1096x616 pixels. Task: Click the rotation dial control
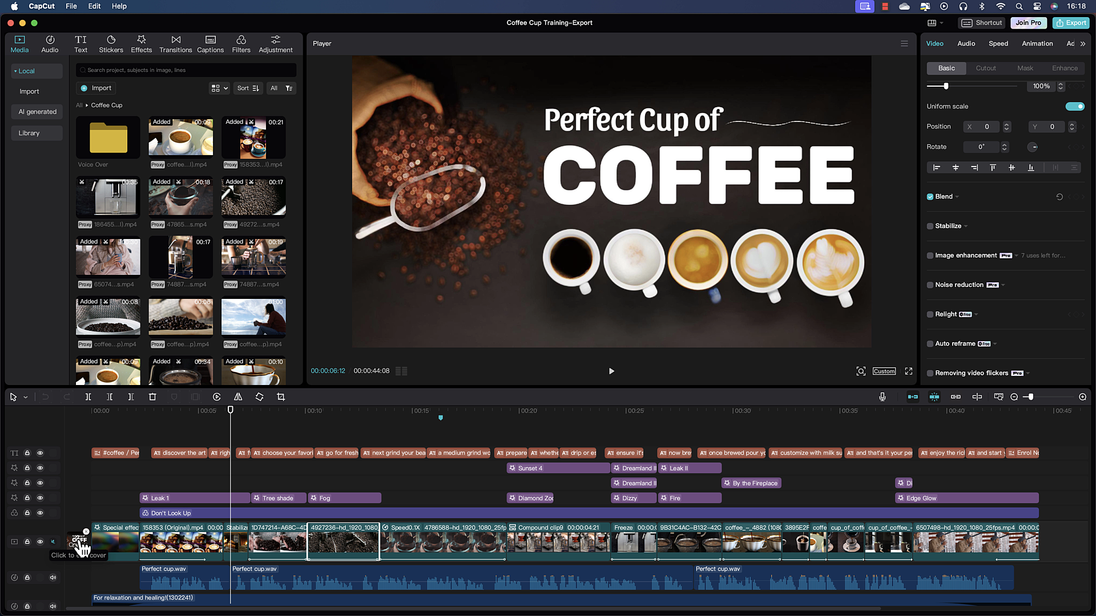point(1033,147)
